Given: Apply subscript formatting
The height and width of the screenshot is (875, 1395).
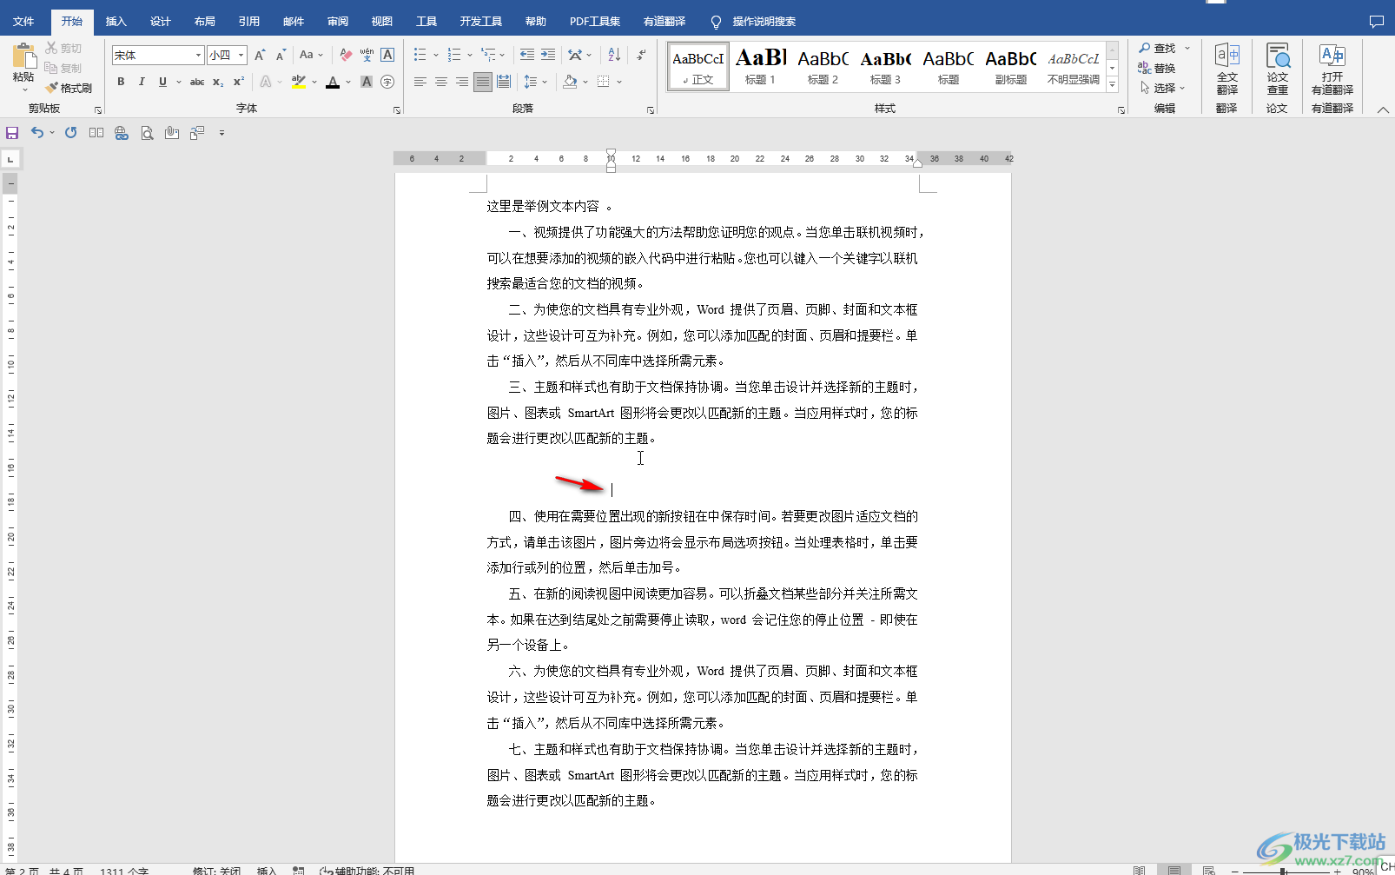Looking at the screenshot, I should pyautogui.click(x=218, y=82).
